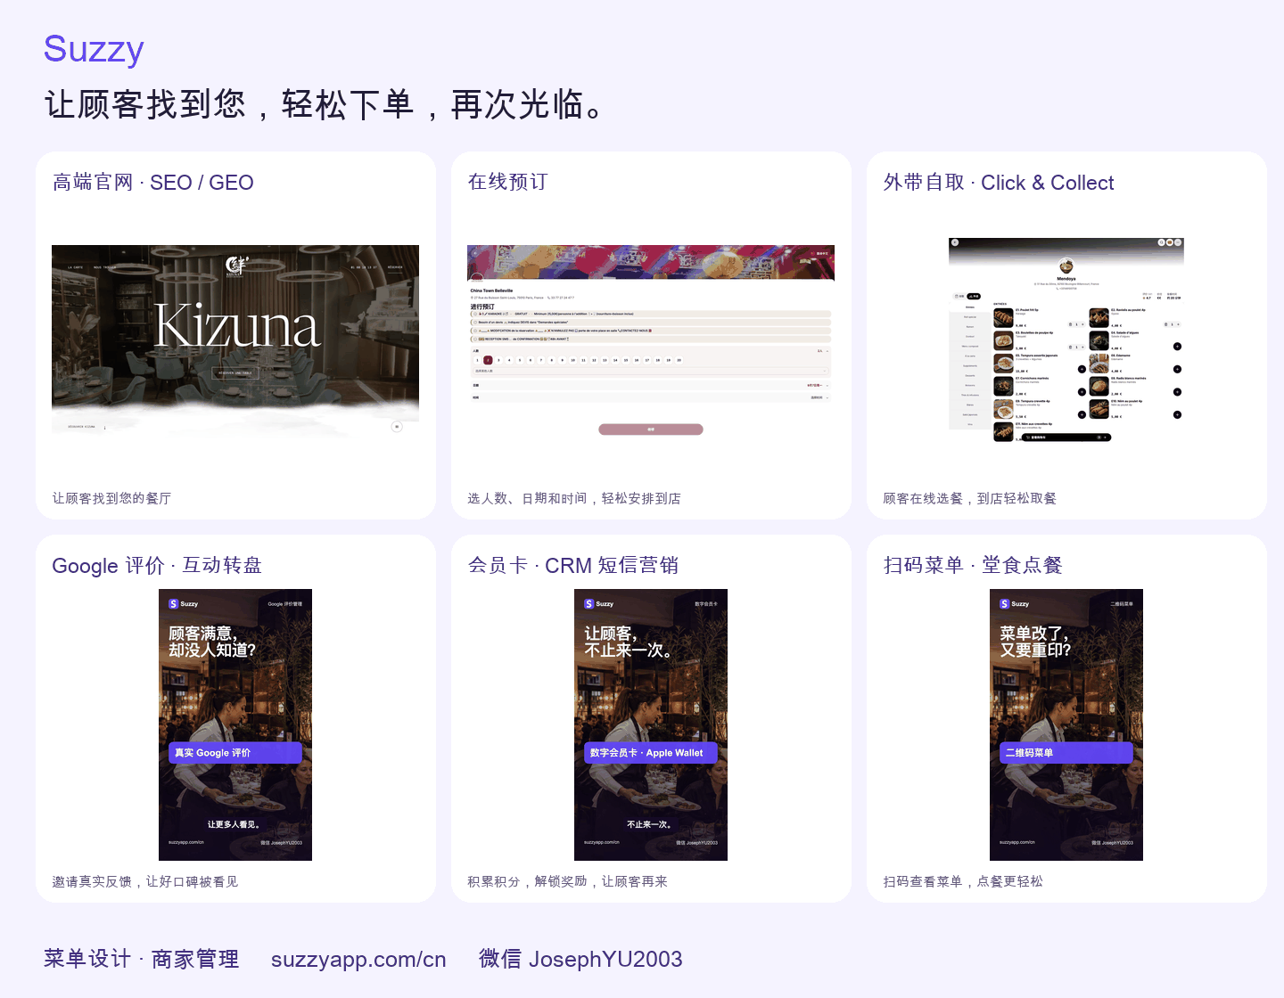Click the pink submit button in reservation preview
Viewport: 1284px width, 998px height.
tap(651, 429)
